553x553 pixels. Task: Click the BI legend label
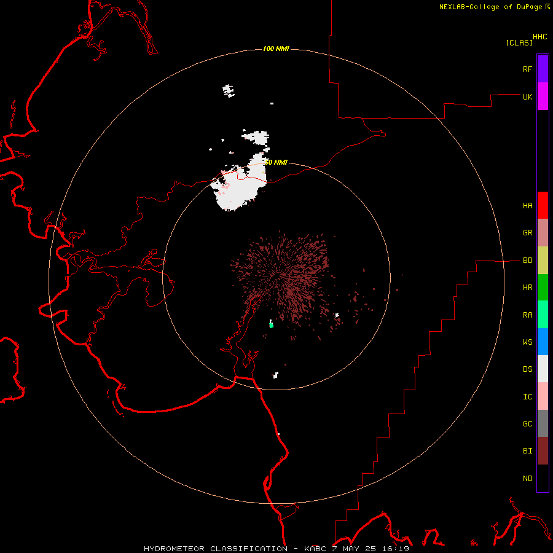pos(527,451)
